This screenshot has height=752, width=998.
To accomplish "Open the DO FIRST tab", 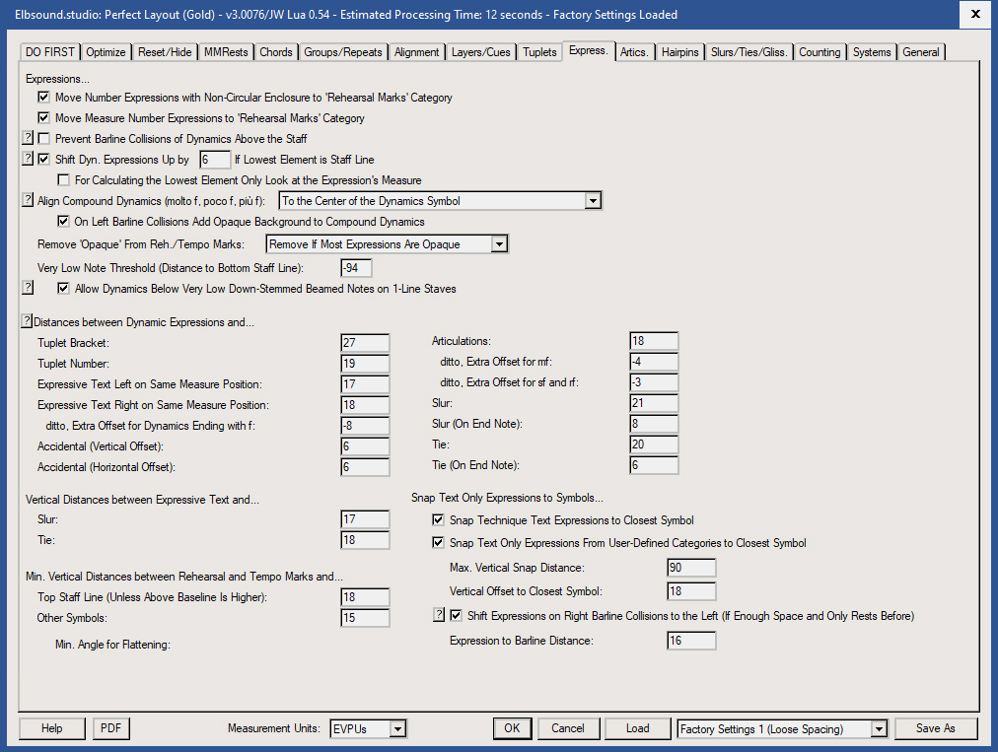I will click(x=49, y=51).
